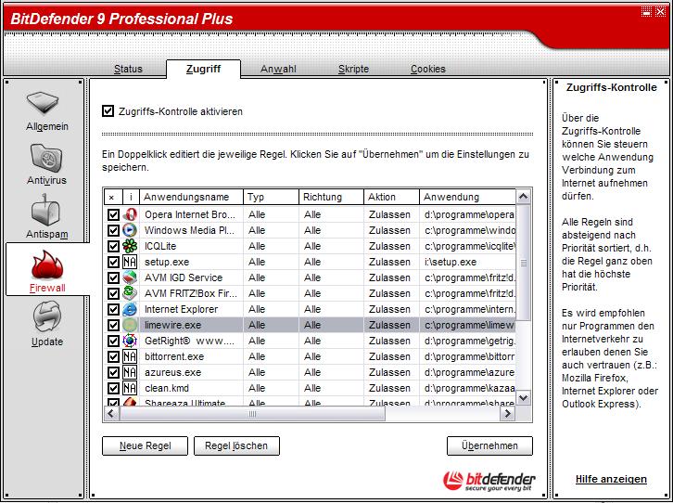Select the azureus.exe rule name
Image resolution: width=673 pixels, height=503 pixels.
coord(173,372)
